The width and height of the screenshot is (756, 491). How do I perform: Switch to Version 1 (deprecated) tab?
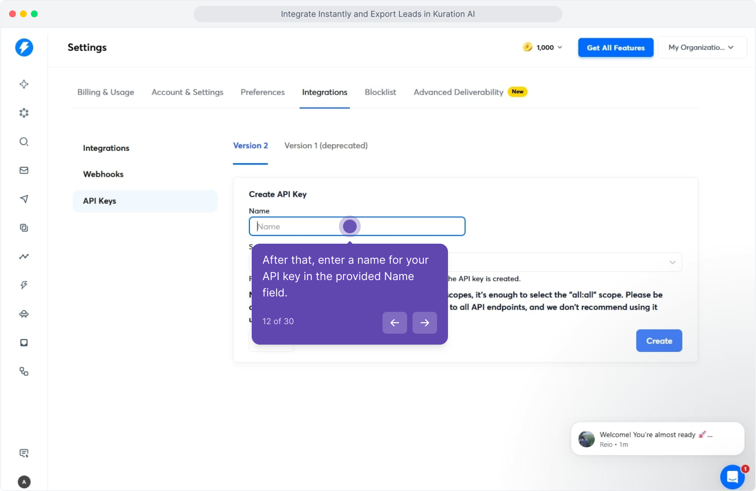point(326,145)
